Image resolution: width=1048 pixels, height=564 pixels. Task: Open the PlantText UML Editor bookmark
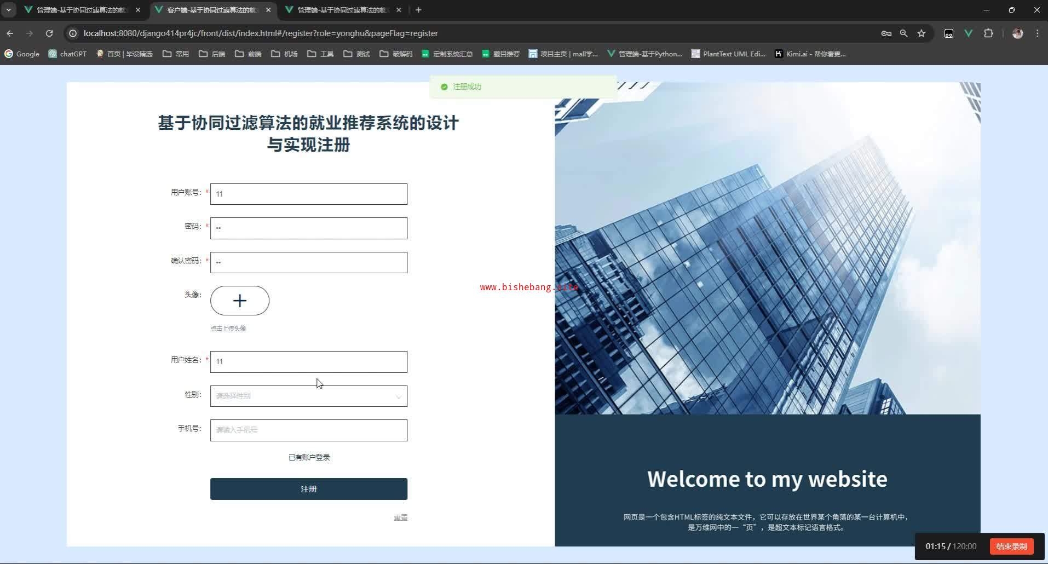[x=728, y=54]
